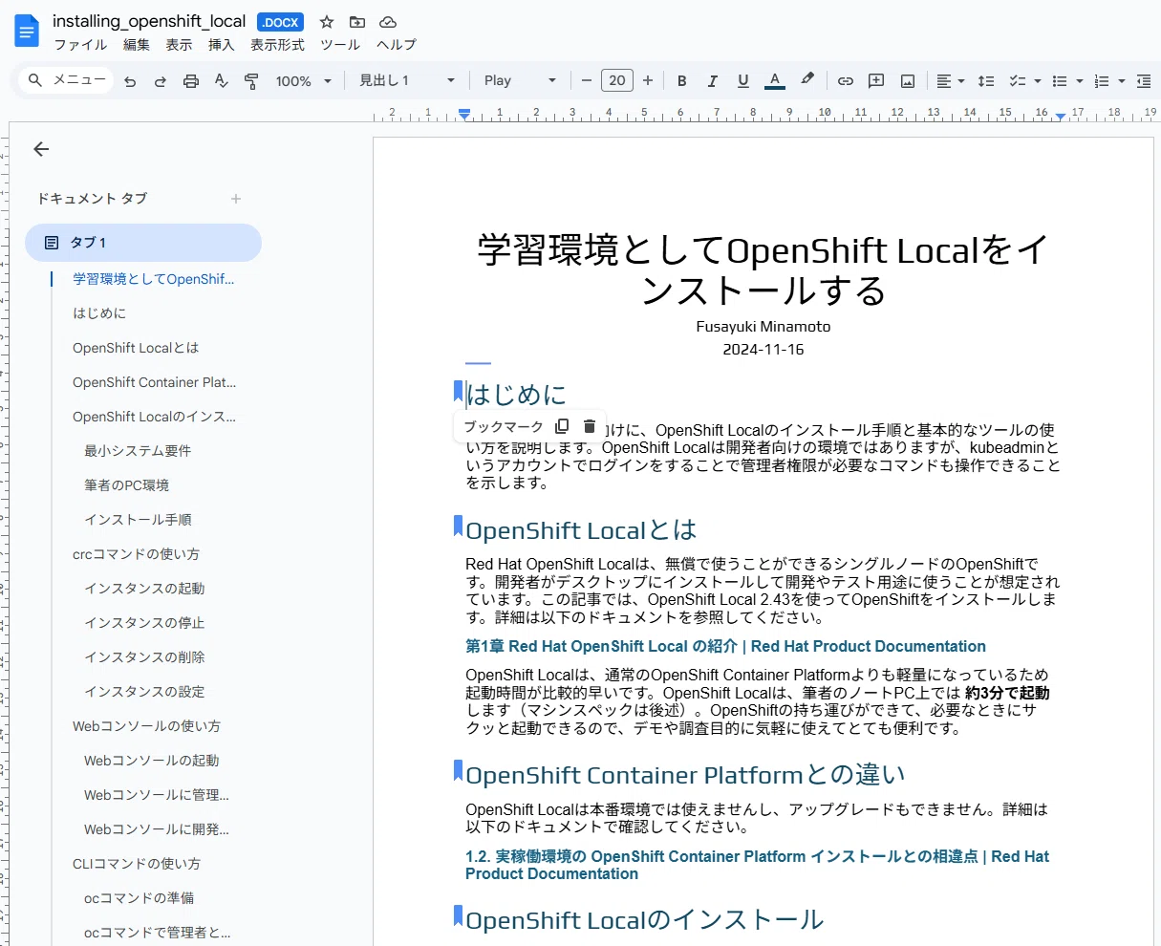The width and height of the screenshot is (1161, 946).
Task: Open the highlight color picker
Action: point(807,80)
